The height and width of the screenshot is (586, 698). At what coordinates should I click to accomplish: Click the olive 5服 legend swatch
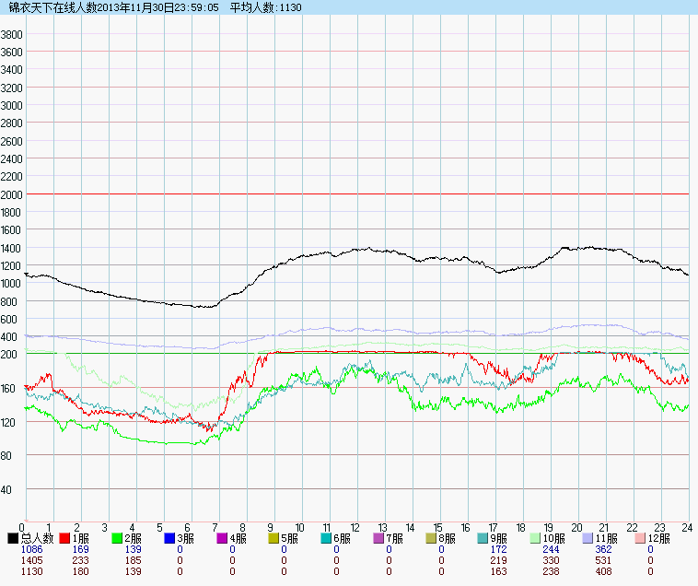coord(274,538)
